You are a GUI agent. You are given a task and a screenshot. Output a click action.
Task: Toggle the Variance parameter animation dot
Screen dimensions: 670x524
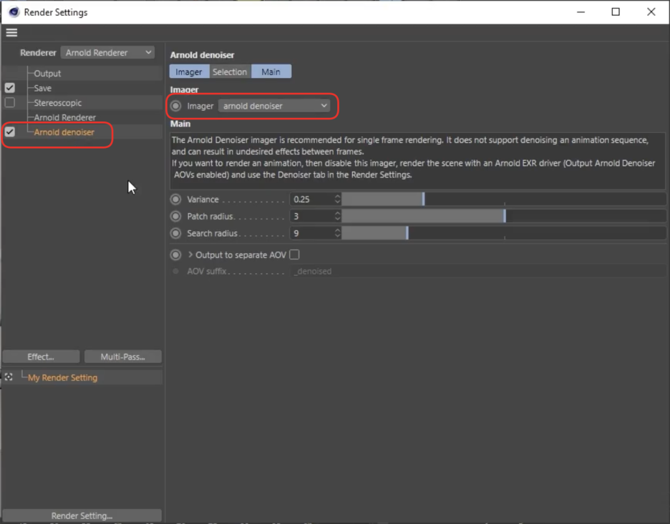coord(175,199)
